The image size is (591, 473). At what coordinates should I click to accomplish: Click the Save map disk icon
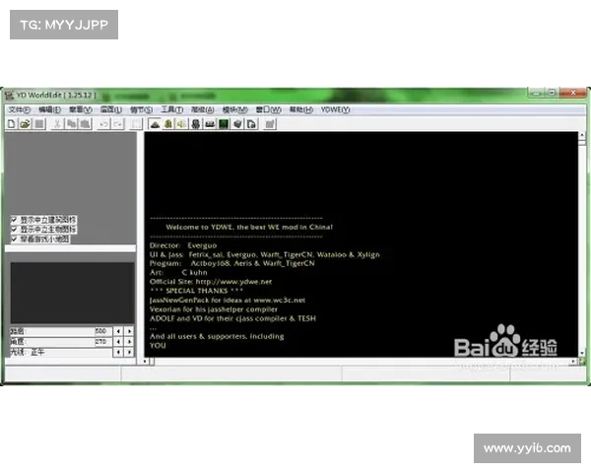tap(39, 124)
